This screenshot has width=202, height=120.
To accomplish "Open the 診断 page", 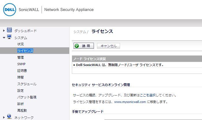I will point(20,104).
